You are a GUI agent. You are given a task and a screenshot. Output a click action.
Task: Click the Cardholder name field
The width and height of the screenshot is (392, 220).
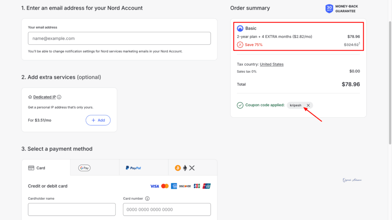coord(72,209)
